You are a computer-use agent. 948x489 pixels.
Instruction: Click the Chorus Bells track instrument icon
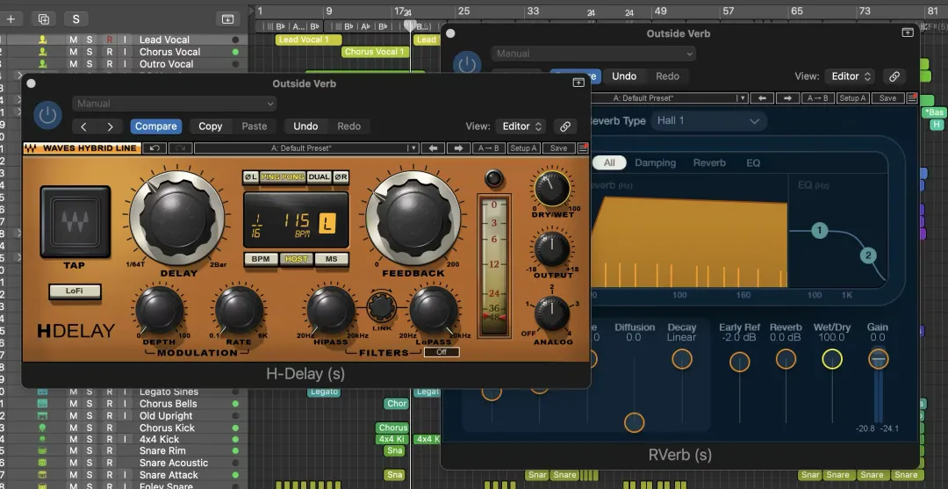coord(42,403)
